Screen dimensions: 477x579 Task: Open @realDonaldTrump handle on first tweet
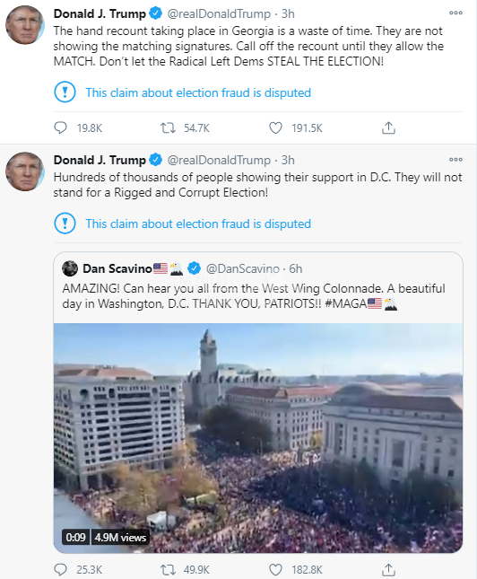coord(219,14)
